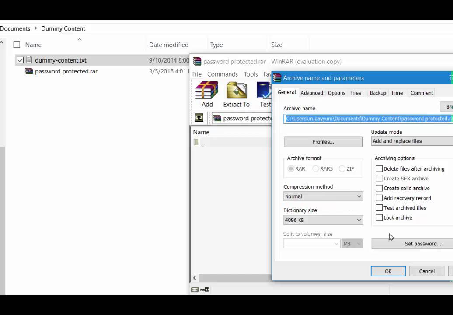Open the File menu in WinRAR

coord(197,74)
